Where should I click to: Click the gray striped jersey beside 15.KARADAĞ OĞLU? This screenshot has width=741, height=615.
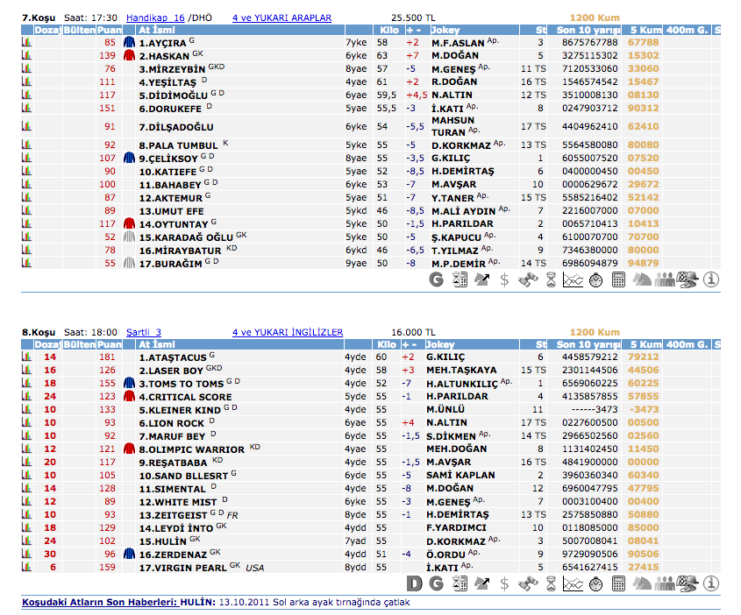tap(129, 237)
